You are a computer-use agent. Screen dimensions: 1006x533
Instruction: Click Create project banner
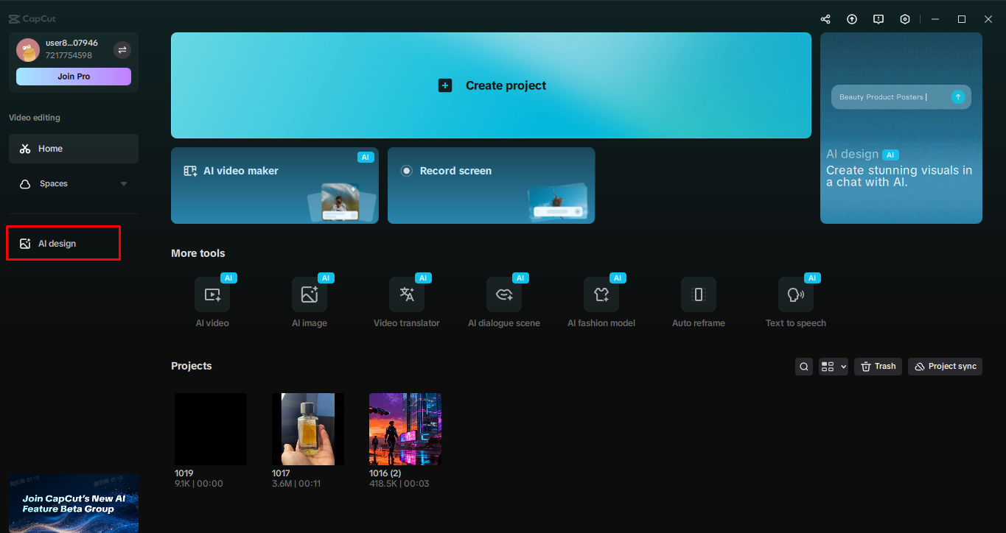pos(491,85)
